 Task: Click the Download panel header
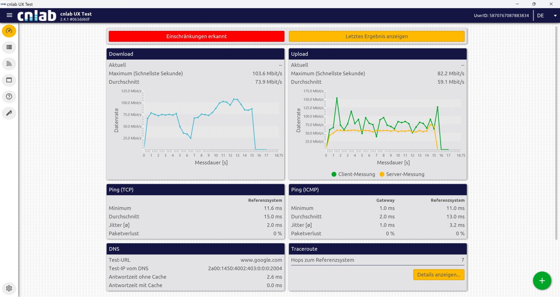[x=195, y=54]
